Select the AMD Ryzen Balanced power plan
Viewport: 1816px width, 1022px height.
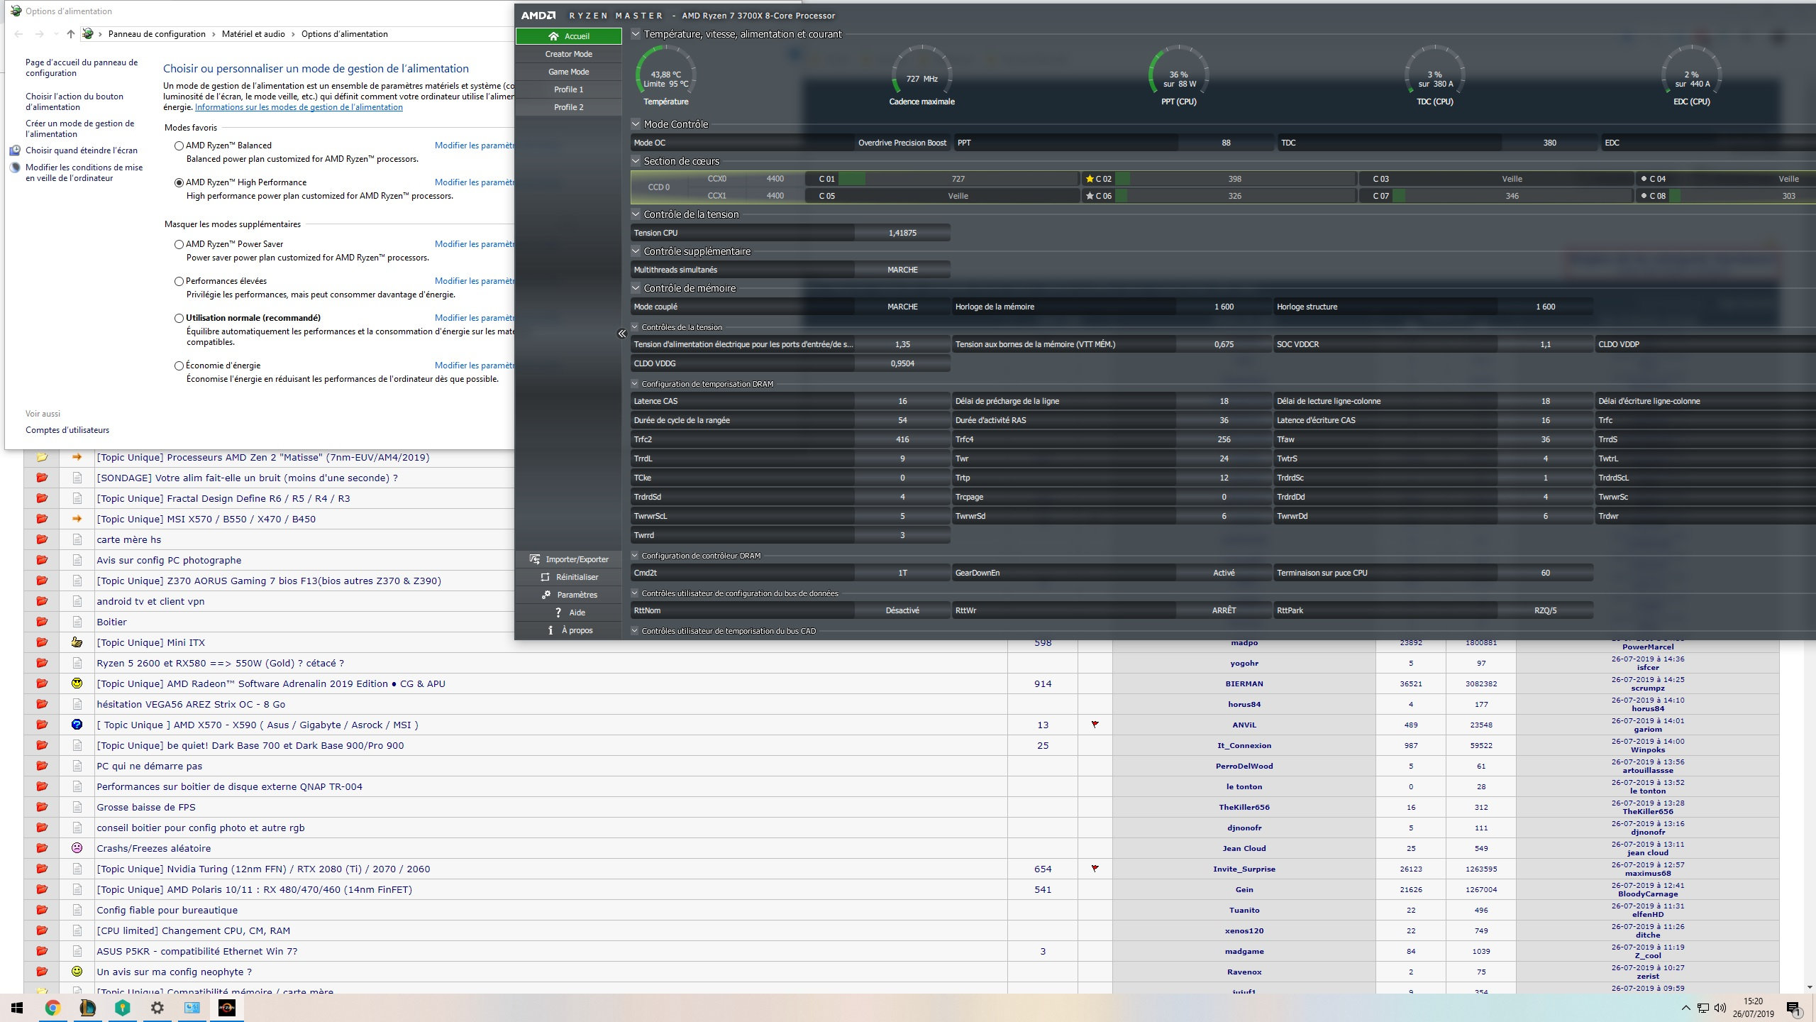179,145
